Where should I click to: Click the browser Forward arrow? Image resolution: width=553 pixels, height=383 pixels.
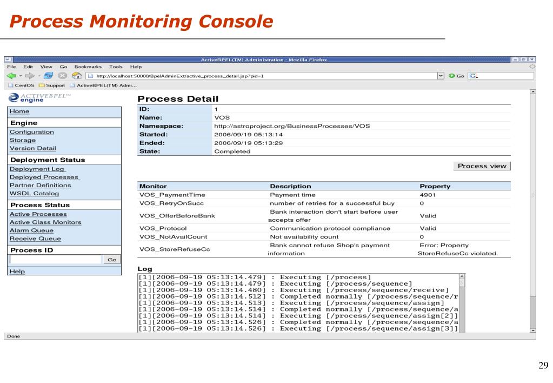tap(30, 76)
